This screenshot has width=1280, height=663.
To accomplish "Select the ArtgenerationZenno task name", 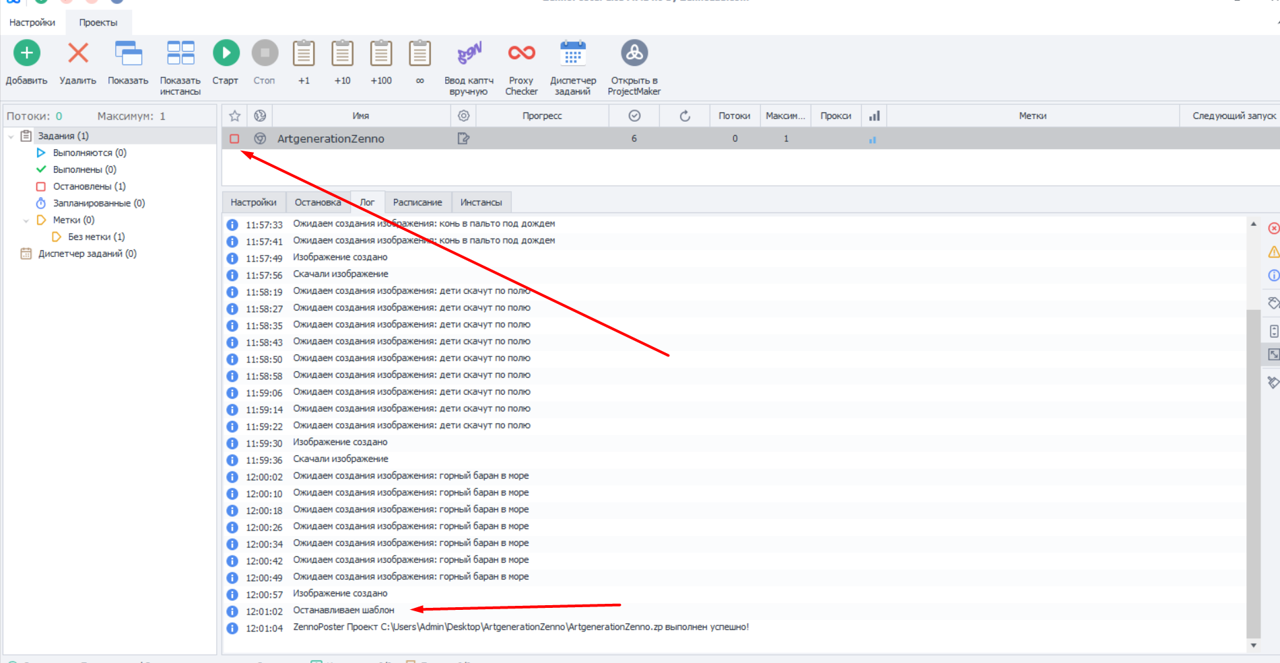I will pyautogui.click(x=331, y=139).
